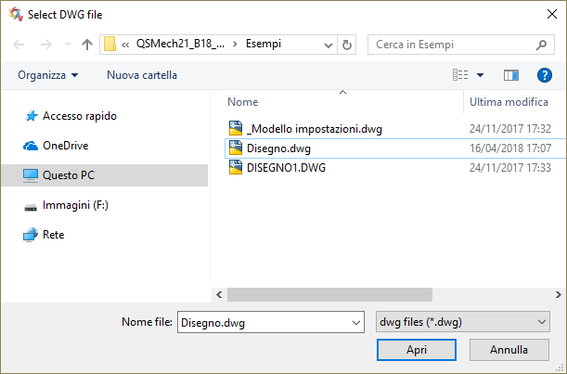Click the up-folder arrow icon
This screenshot has height=374, width=567.
[87, 45]
